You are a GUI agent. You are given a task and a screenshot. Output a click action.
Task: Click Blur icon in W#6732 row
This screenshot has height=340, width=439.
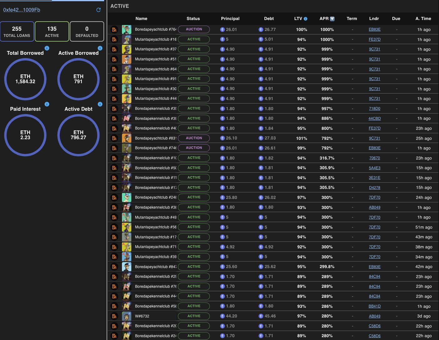click(x=114, y=316)
